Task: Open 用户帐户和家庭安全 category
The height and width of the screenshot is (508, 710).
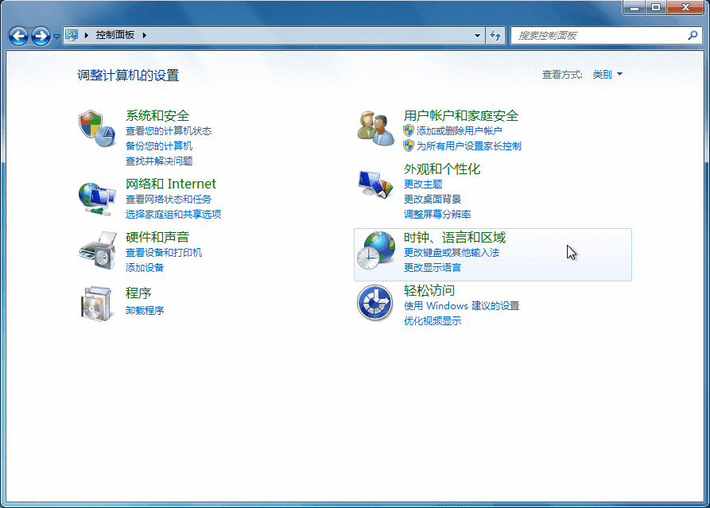Action: (x=460, y=115)
